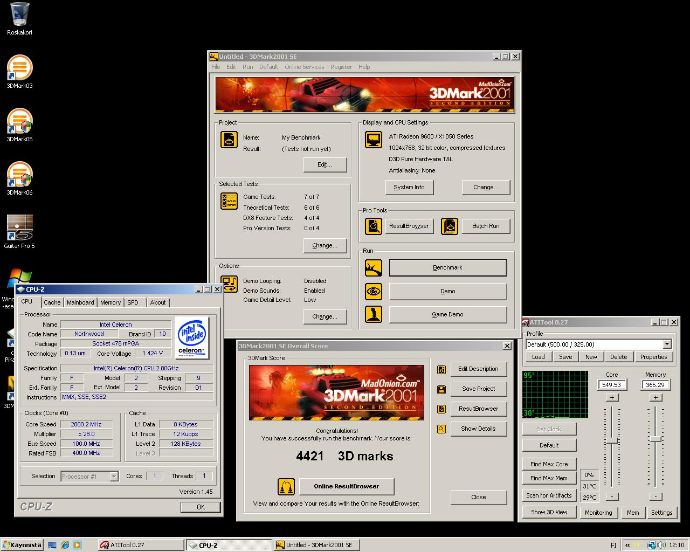Click the media player quick launch icon

[x=77, y=545]
